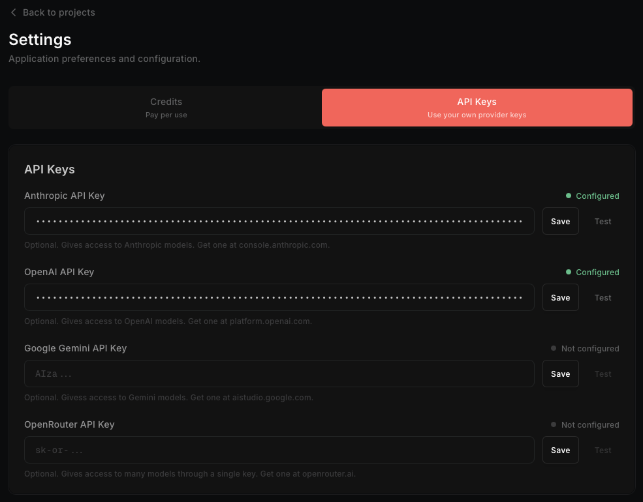Test the Anthropic API key

[603, 221]
